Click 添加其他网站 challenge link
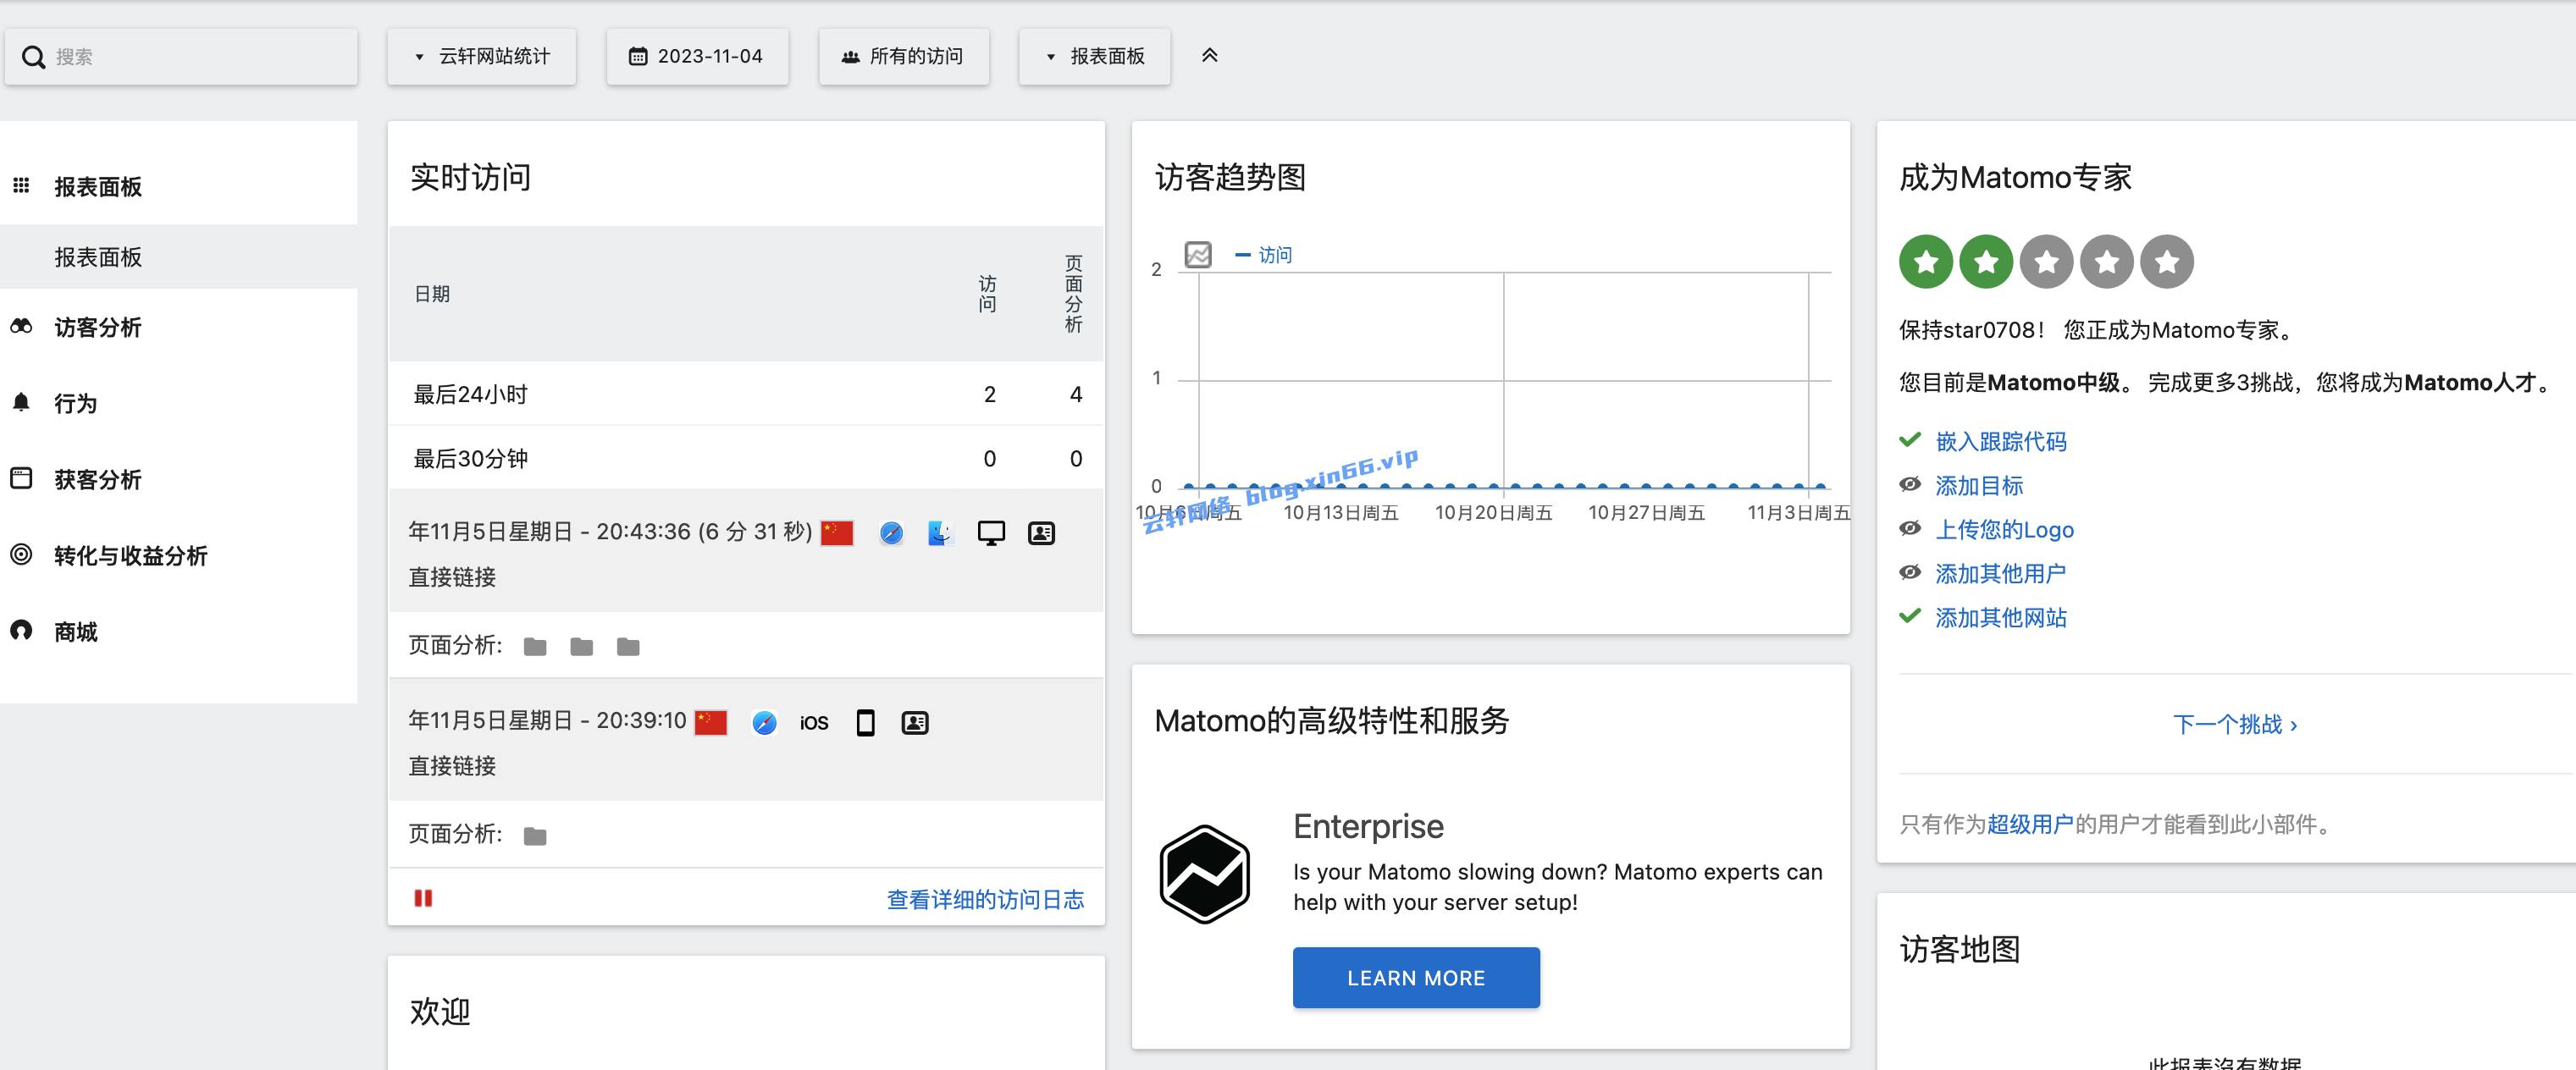 2001,617
